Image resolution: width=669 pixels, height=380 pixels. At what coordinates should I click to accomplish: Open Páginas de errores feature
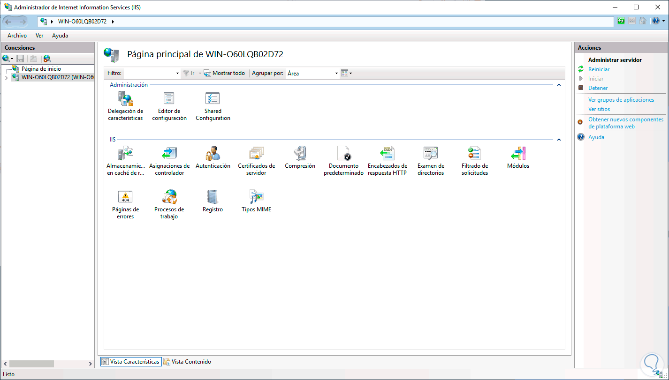coord(125,205)
